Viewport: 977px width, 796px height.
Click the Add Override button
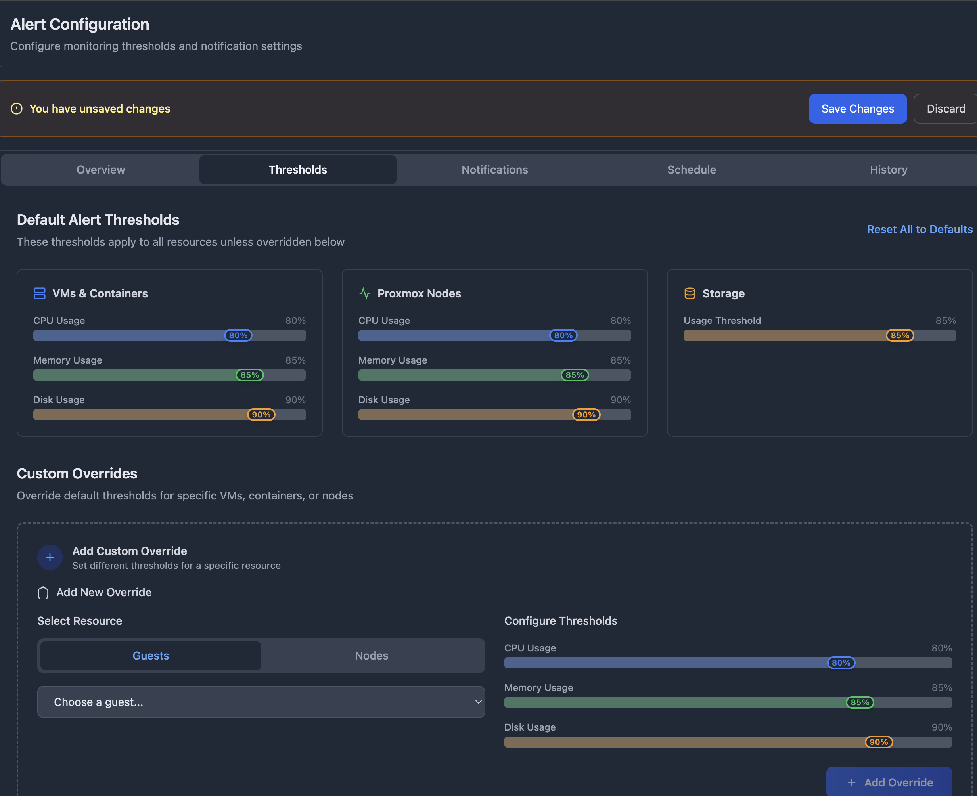[889, 782]
